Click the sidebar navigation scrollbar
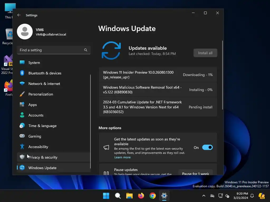Viewport: 270px width, 202px height. point(90,121)
